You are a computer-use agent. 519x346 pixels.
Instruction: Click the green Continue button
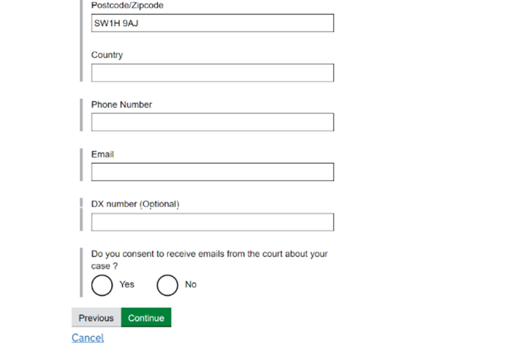(146, 318)
